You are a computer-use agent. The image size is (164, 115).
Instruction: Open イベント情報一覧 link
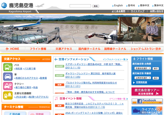[x=117, y=99]
